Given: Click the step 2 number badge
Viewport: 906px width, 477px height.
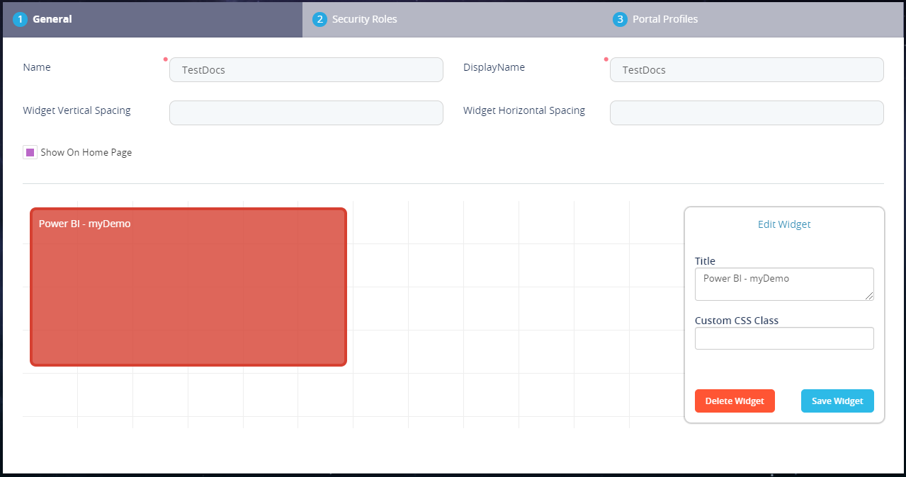Looking at the screenshot, I should click(x=319, y=19).
